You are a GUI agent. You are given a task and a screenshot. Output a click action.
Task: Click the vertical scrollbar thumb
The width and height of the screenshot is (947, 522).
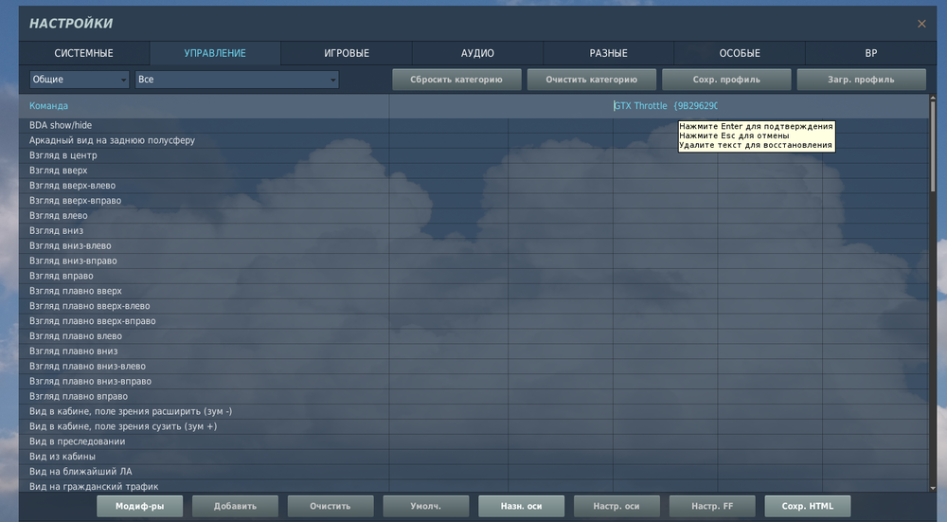click(x=933, y=147)
